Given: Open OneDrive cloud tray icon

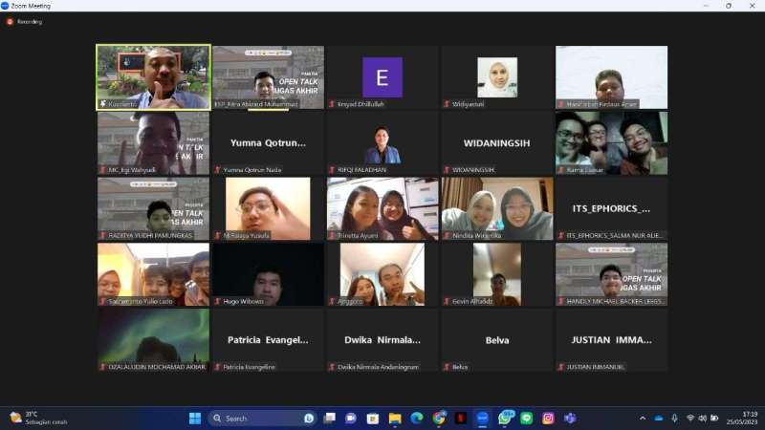Looking at the screenshot, I should (x=659, y=419).
